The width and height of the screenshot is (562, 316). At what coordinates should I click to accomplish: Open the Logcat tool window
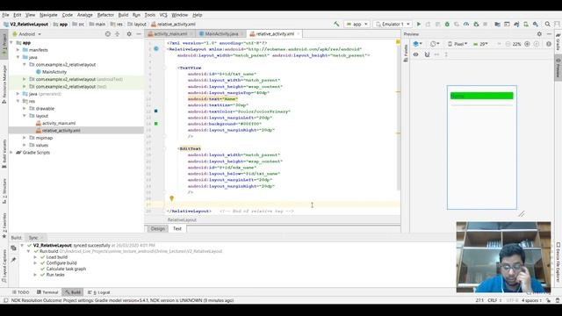[99, 292]
